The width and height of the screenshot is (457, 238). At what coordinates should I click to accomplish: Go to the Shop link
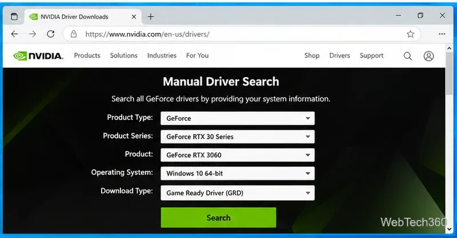coord(312,55)
